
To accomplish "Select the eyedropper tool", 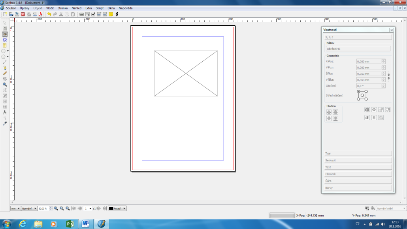I will click(x=5, y=124).
